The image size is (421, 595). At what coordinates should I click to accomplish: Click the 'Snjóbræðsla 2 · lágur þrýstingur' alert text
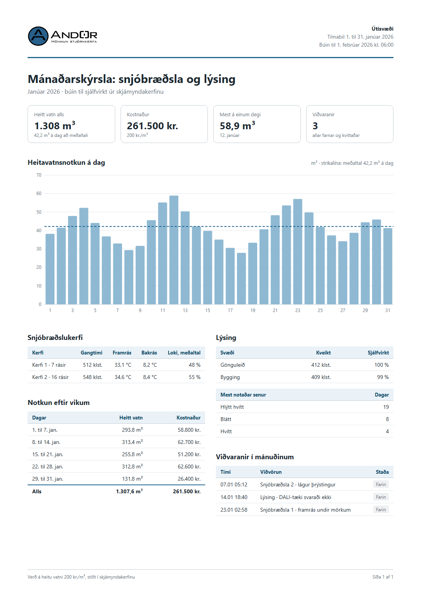[x=298, y=484]
